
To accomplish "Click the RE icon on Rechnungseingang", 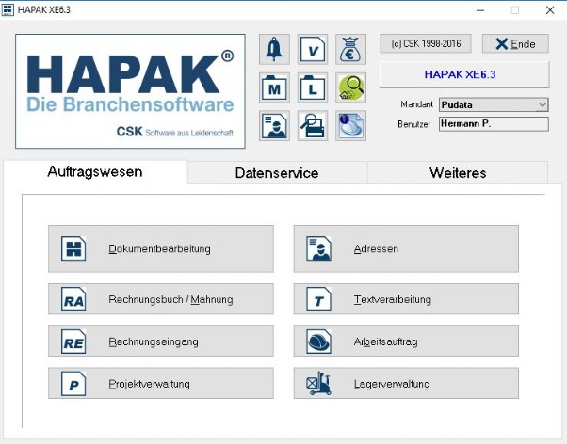I will pos(73,341).
